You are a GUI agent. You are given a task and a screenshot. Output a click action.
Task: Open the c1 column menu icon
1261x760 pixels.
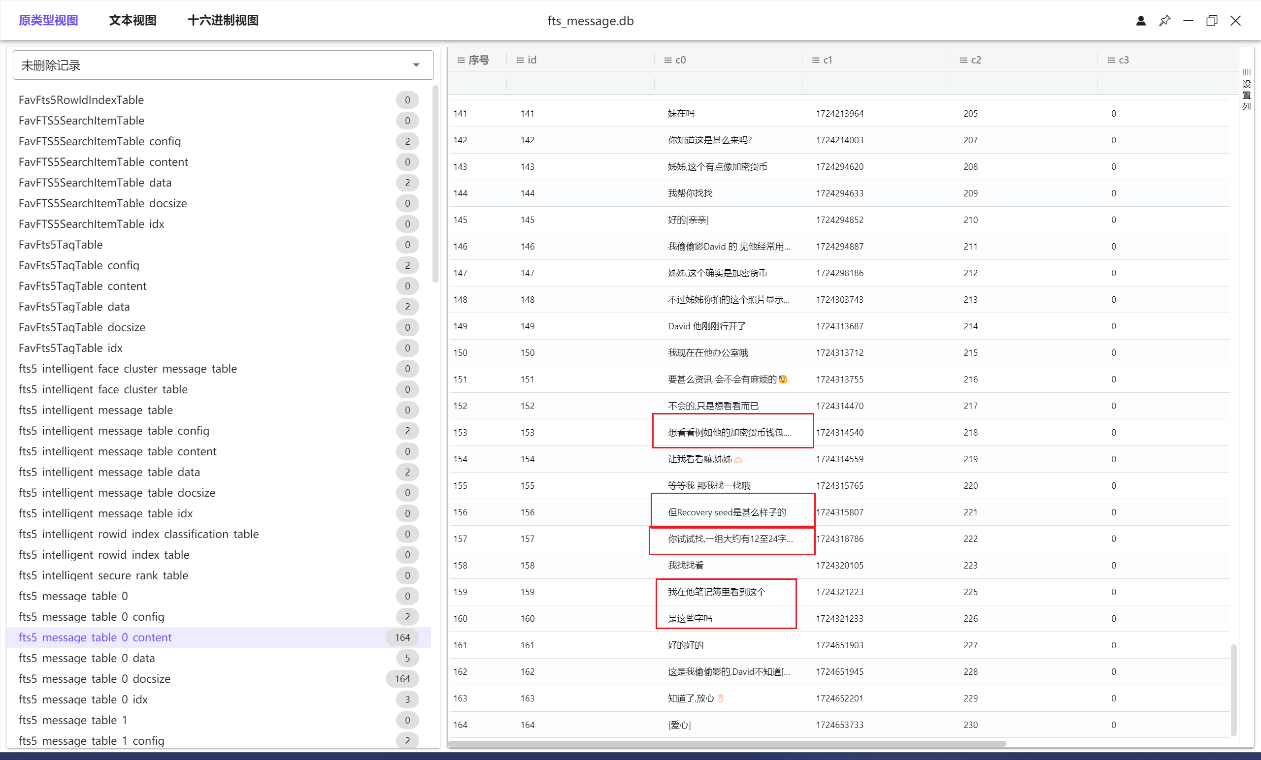point(815,61)
